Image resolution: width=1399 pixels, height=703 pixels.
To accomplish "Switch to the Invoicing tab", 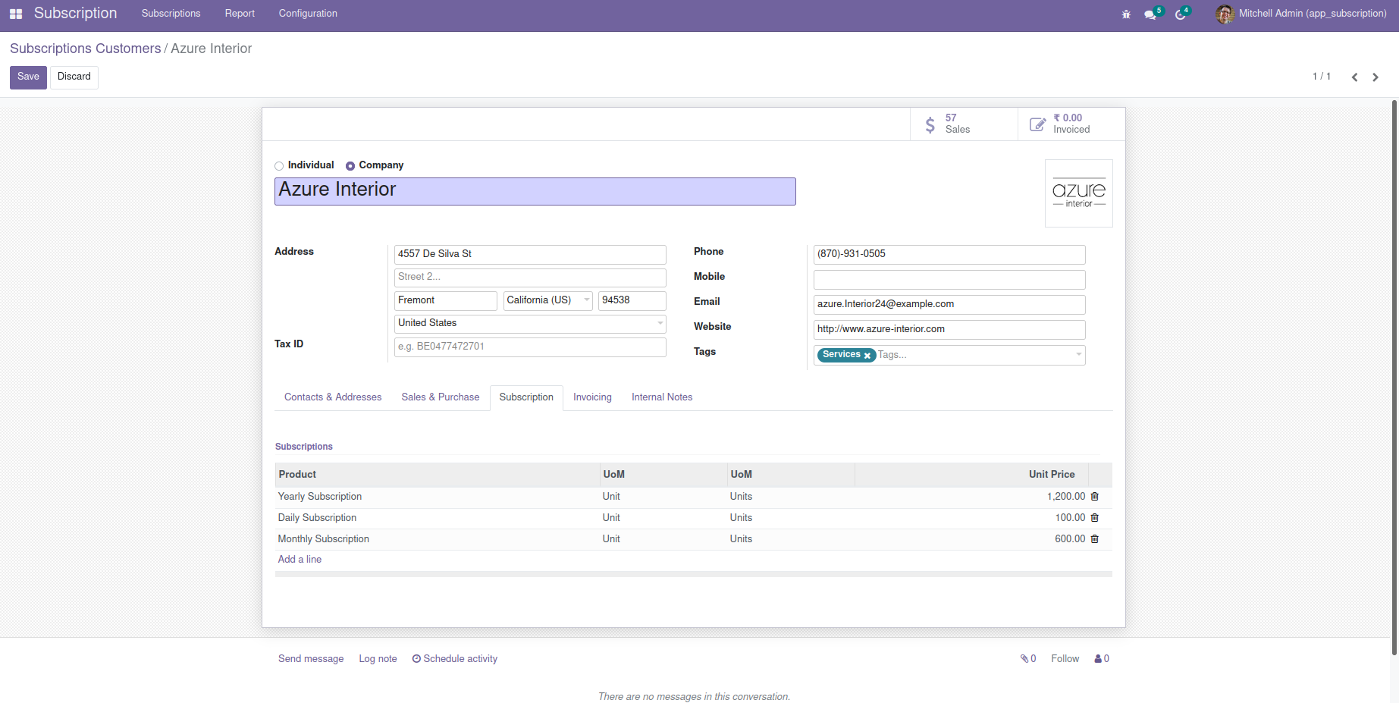I will 591,397.
